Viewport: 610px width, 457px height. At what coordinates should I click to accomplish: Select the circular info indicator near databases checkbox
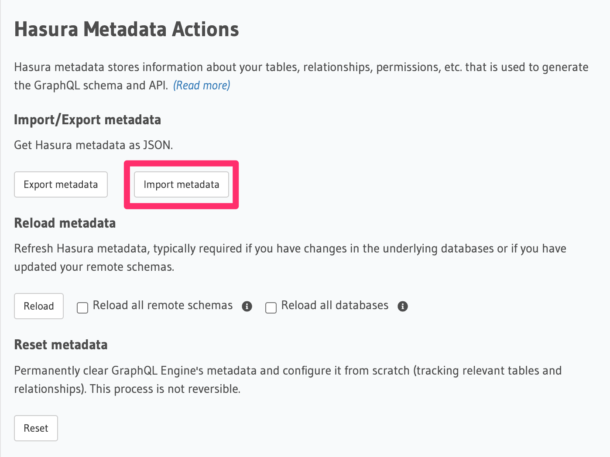[x=403, y=307]
